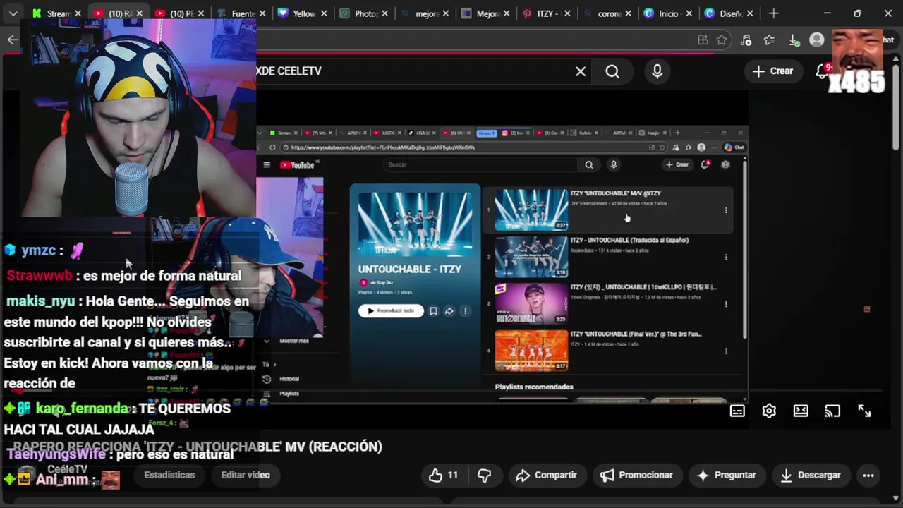The width and height of the screenshot is (903, 508).
Task: Close the Photop tab
Action: coord(386,13)
